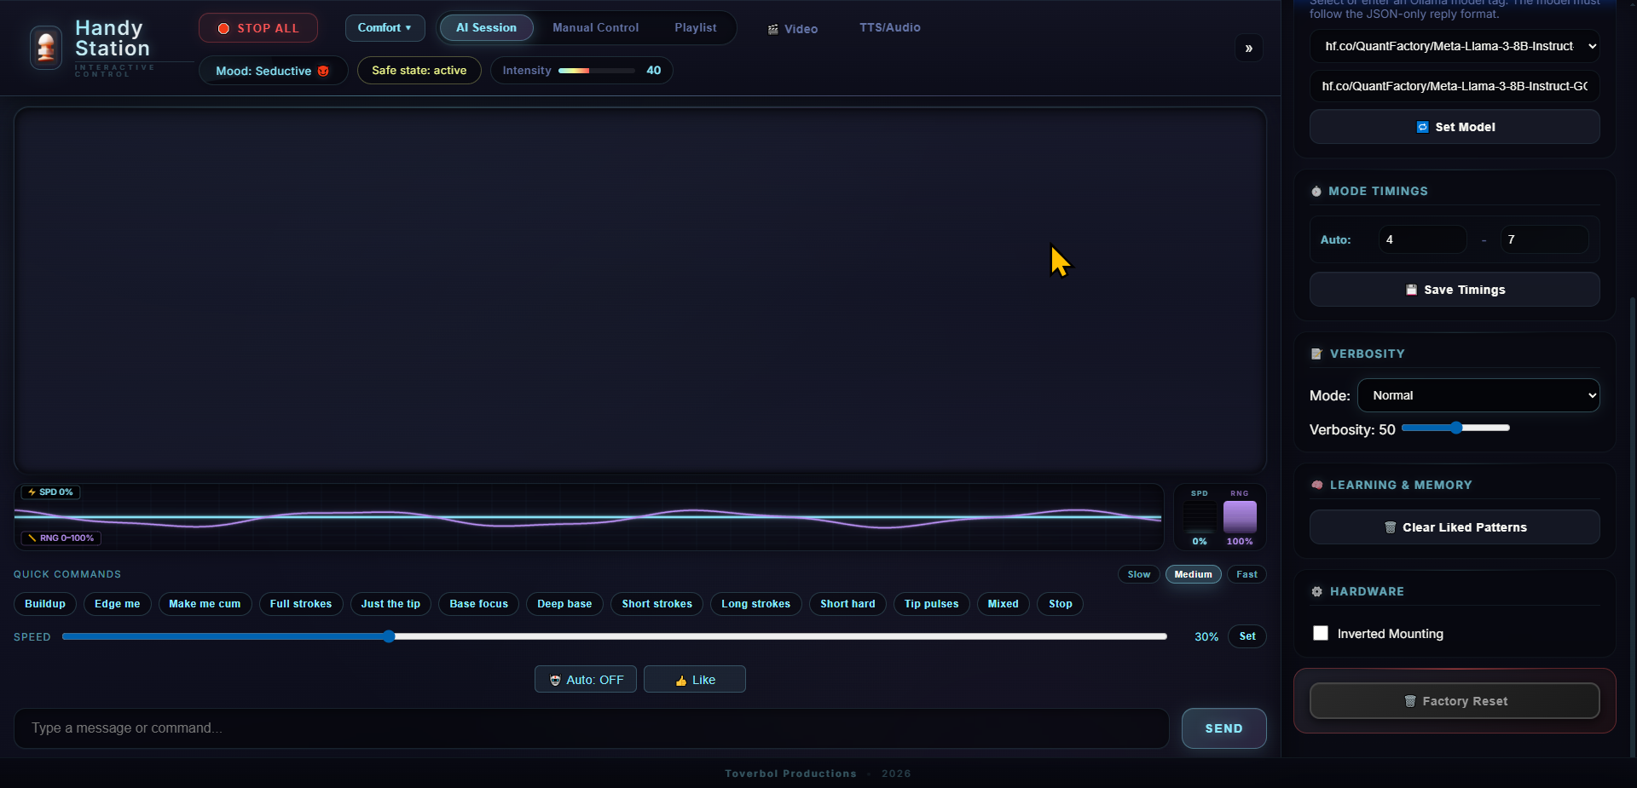
Task: Click the message or command input field
Action: pos(591,728)
